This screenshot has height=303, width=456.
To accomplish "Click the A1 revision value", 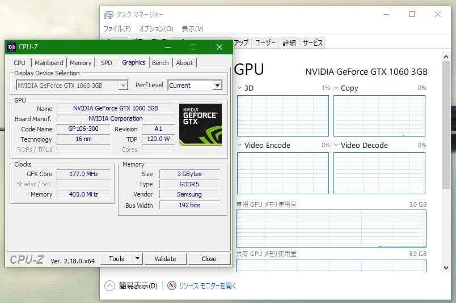I will (158, 129).
